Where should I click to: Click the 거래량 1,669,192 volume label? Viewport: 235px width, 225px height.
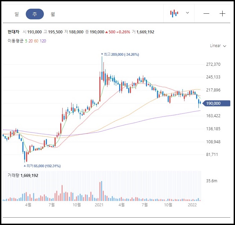pos(23,175)
